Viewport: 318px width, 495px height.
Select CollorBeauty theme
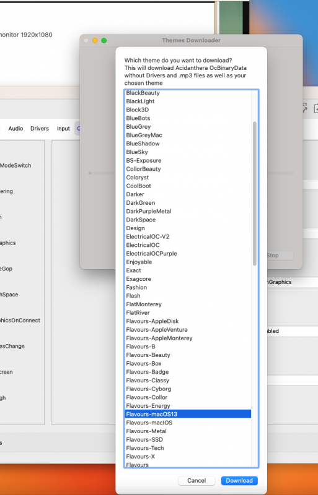point(188,169)
